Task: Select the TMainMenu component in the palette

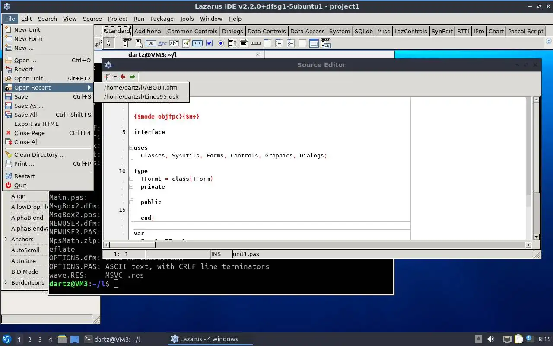Action: (x=127, y=43)
